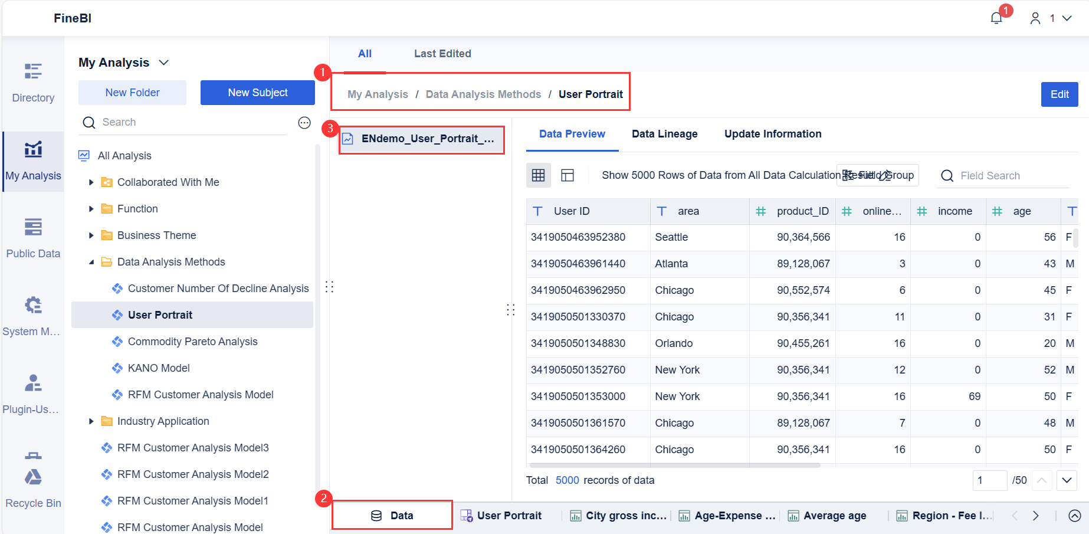The image size is (1089, 534).
Task: Select Directory in the left sidebar
Action: (32, 81)
